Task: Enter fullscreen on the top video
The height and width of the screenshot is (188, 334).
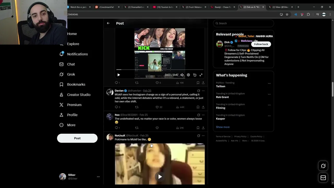Action: (x=201, y=75)
